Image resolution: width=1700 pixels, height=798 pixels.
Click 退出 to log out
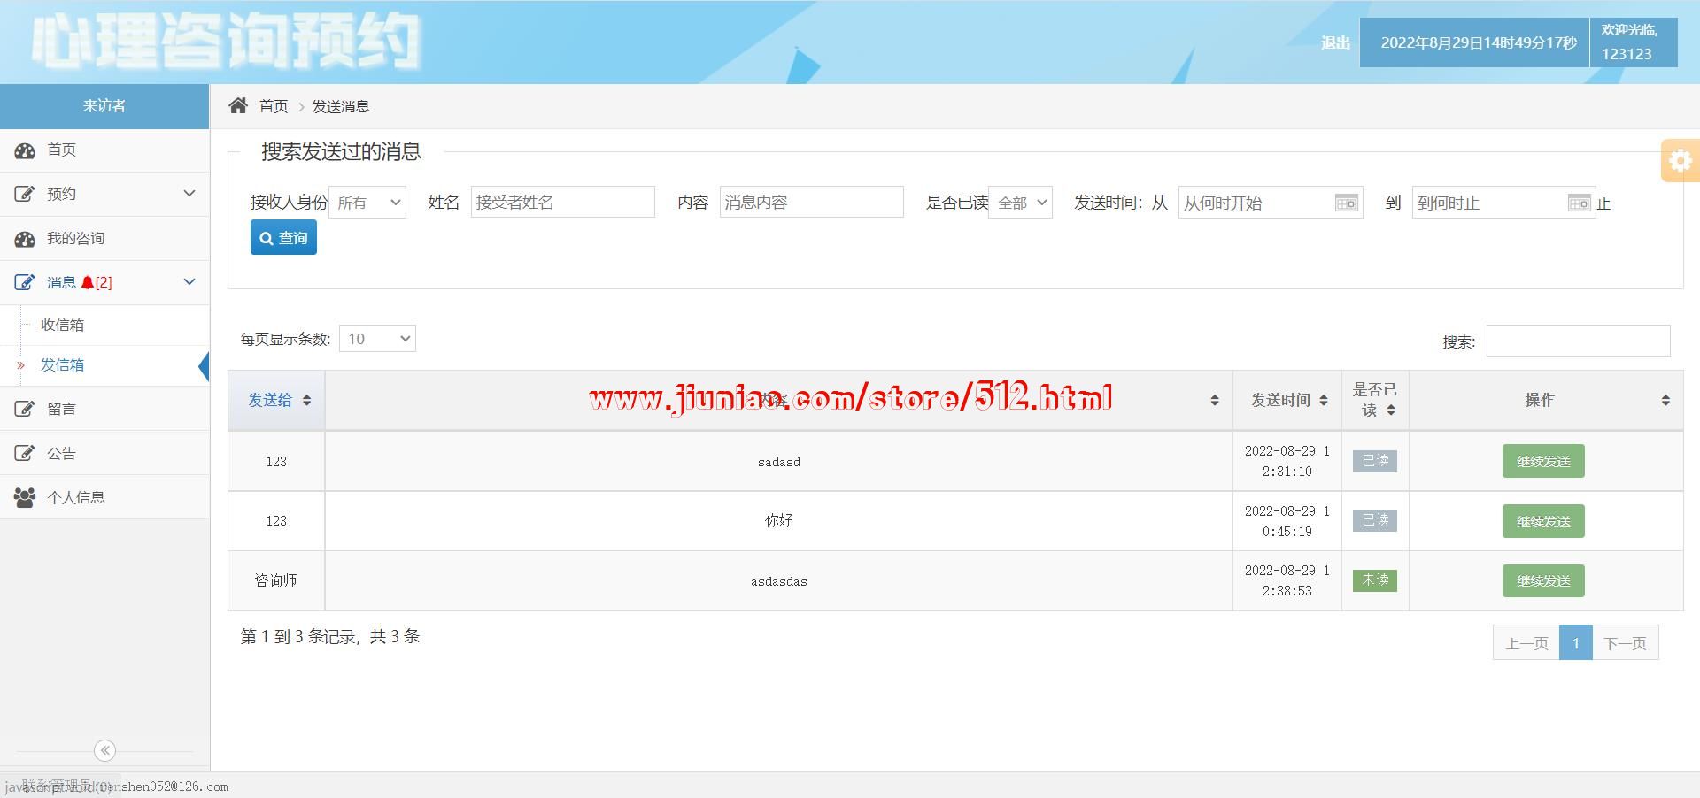[1335, 42]
